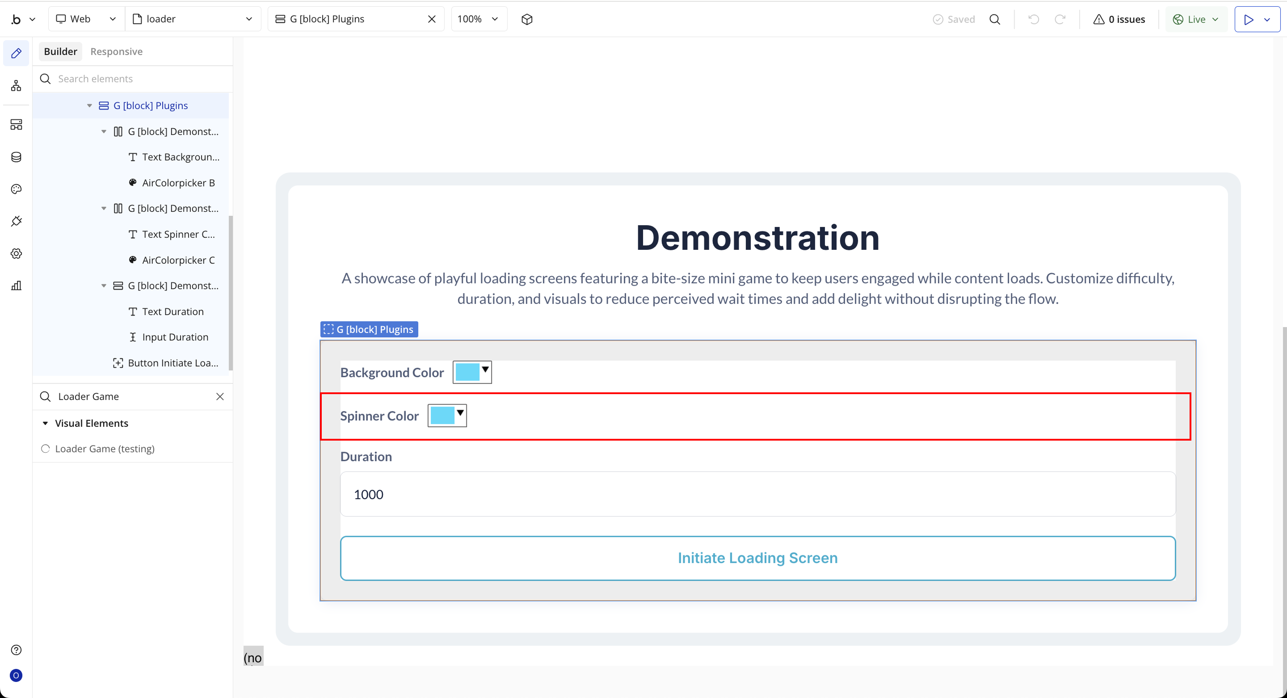
Task: Open the Logs bar chart icon
Action: (x=16, y=285)
